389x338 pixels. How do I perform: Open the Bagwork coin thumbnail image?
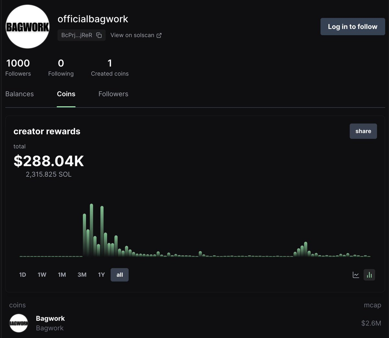[x=18, y=323]
